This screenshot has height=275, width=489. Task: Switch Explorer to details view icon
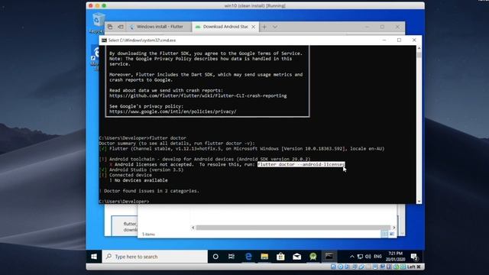coord(384,234)
